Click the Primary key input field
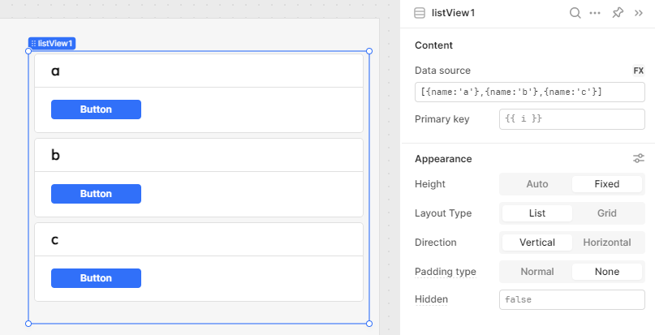This screenshot has height=335, width=655. point(572,119)
